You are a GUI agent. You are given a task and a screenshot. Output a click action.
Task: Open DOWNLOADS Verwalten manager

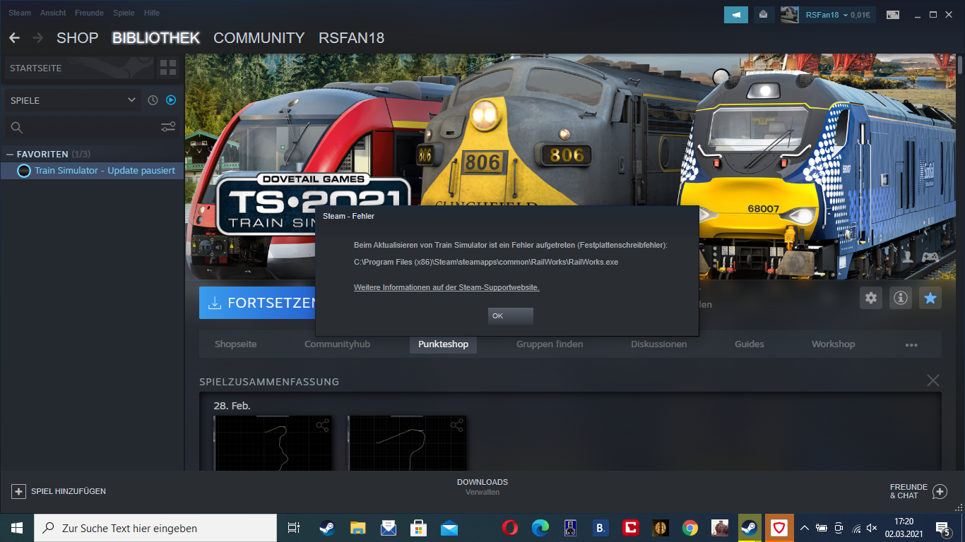[x=482, y=487]
